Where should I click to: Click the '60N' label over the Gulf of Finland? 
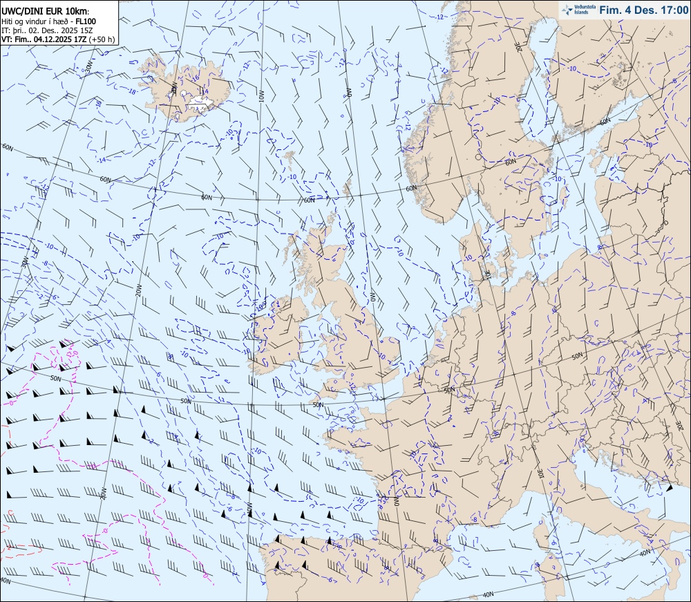click(x=605, y=121)
